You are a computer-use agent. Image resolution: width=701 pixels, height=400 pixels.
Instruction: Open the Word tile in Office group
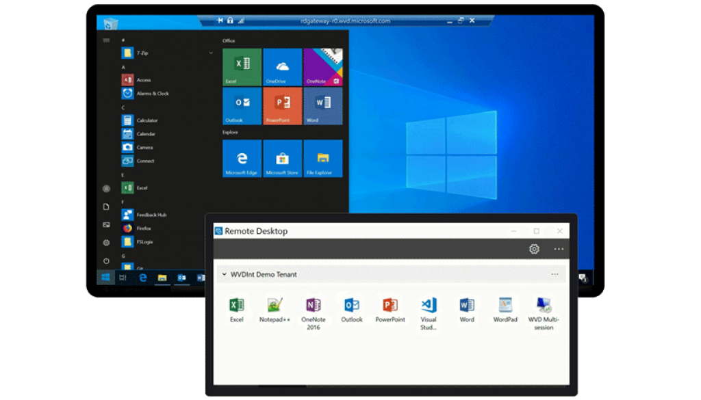point(323,106)
